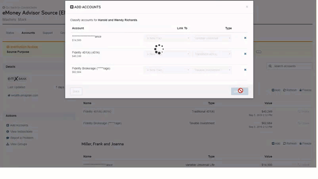The width and height of the screenshot is (318, 179).
Task: Click into the search accounts field
Action: pyautogui.click(x=289, y=66)
